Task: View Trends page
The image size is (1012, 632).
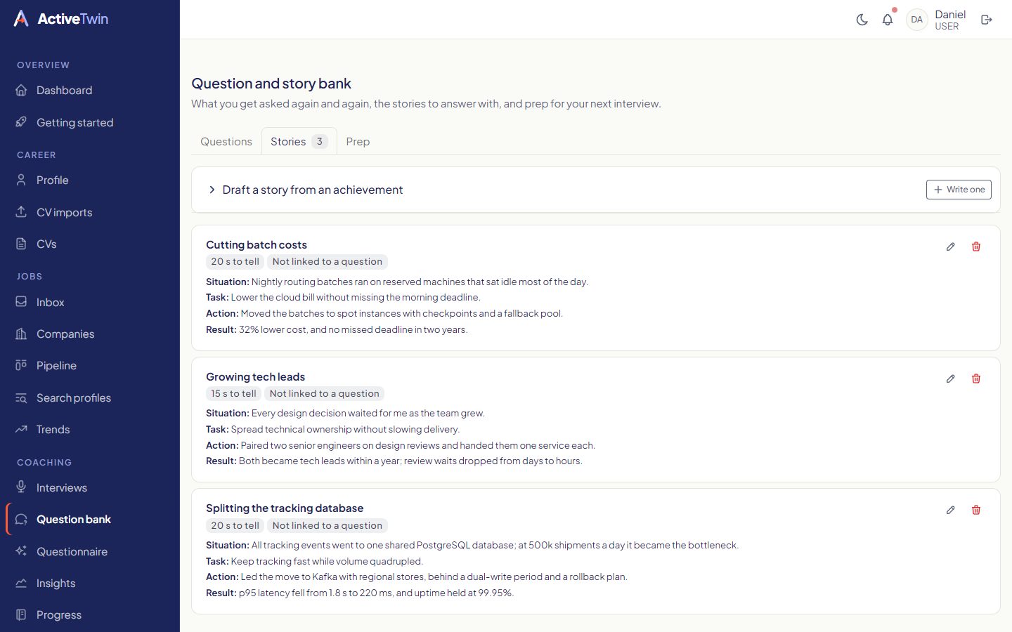Action: (90, 429)
